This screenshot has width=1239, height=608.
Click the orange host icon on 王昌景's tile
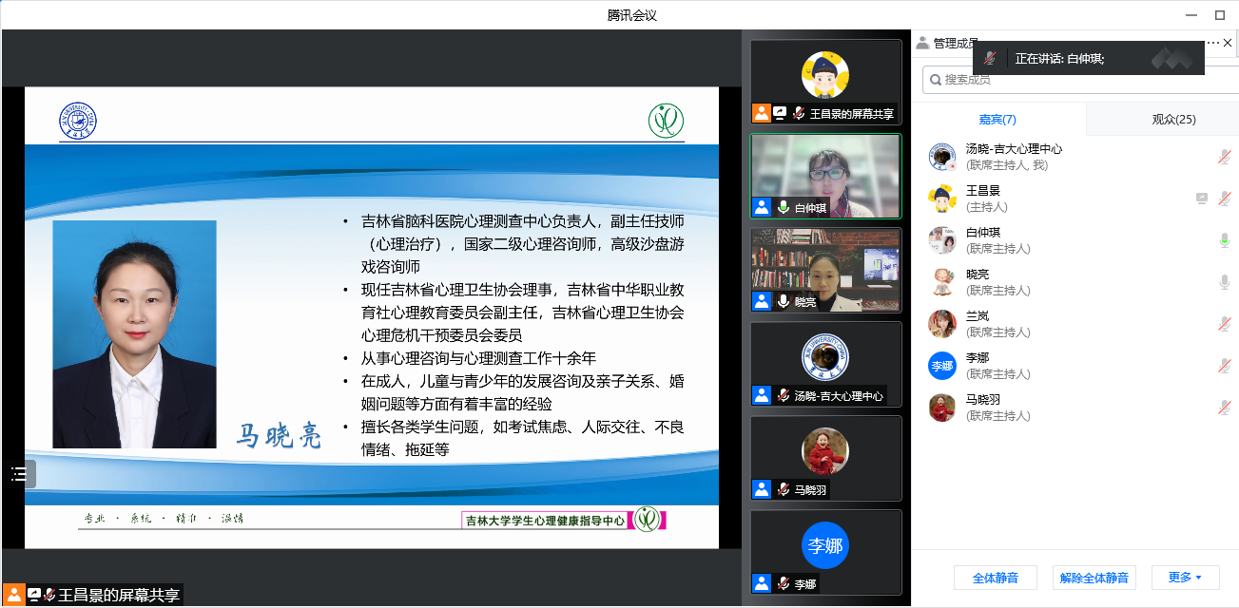[x=762, y=113]
